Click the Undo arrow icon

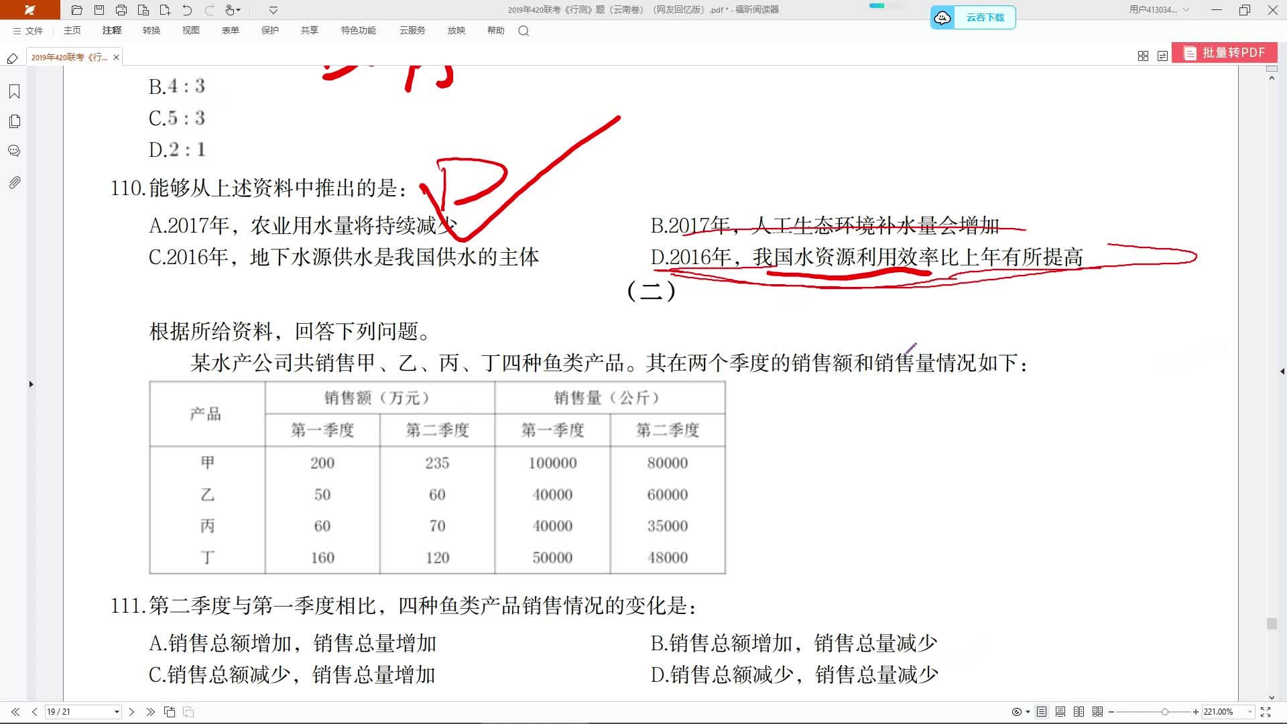(187, 10)
